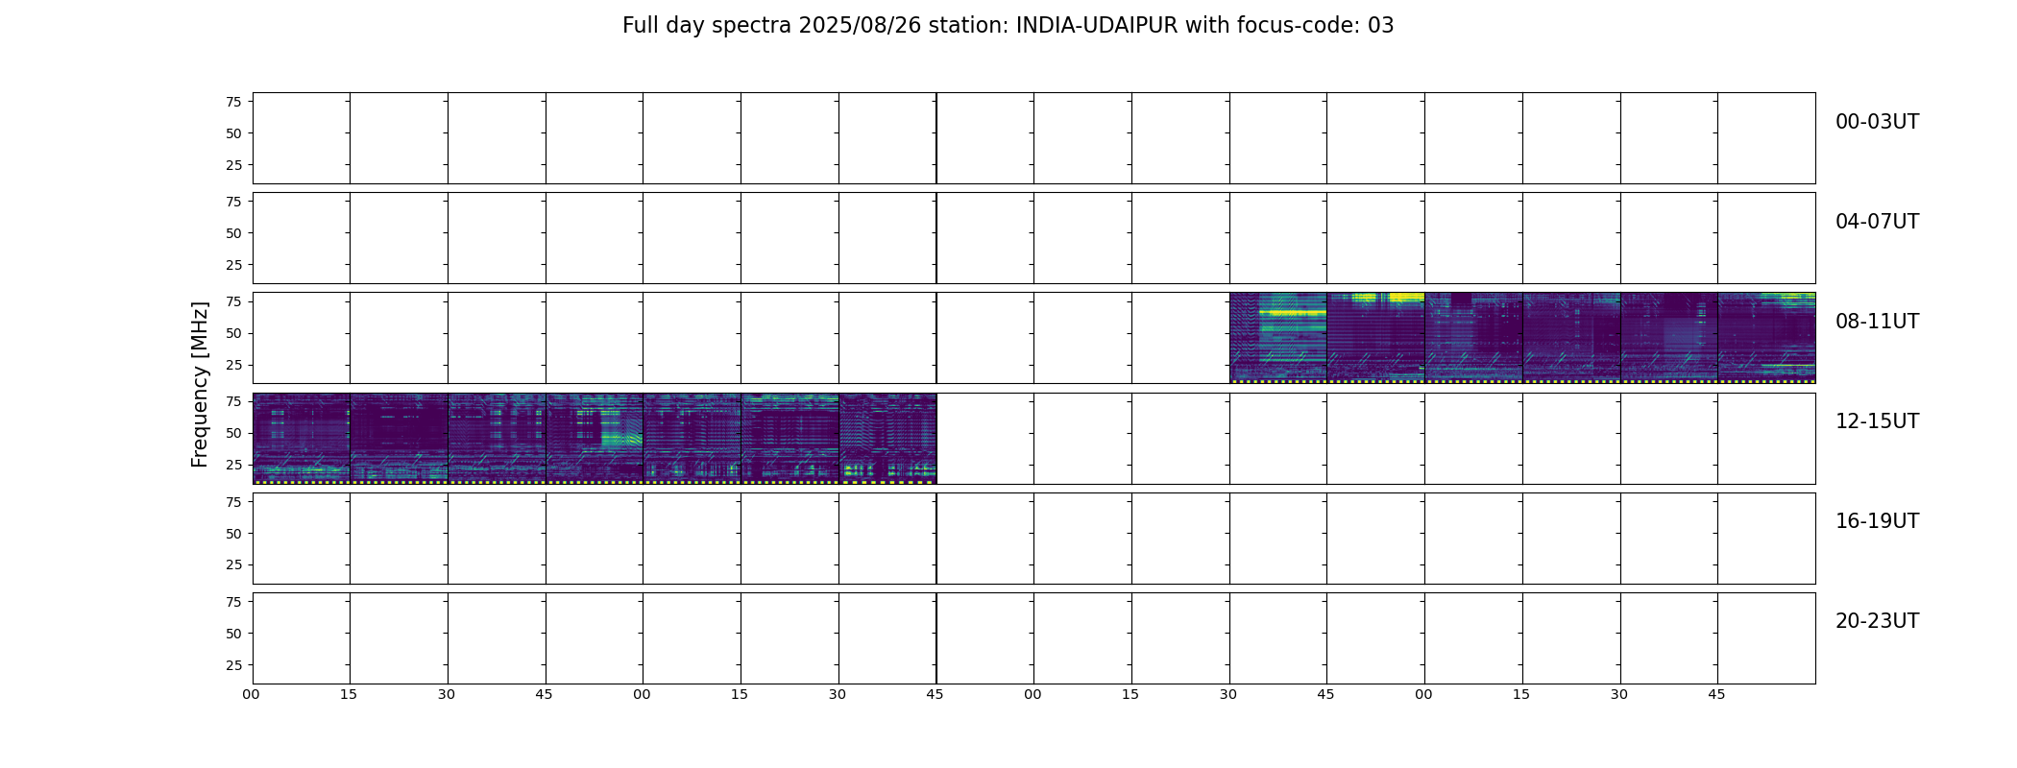Click the '50' frequency tick of the 08-11UT row
Image resolution: width=2017 pixels, height=768 pixels.
click(x=233, y=333)
